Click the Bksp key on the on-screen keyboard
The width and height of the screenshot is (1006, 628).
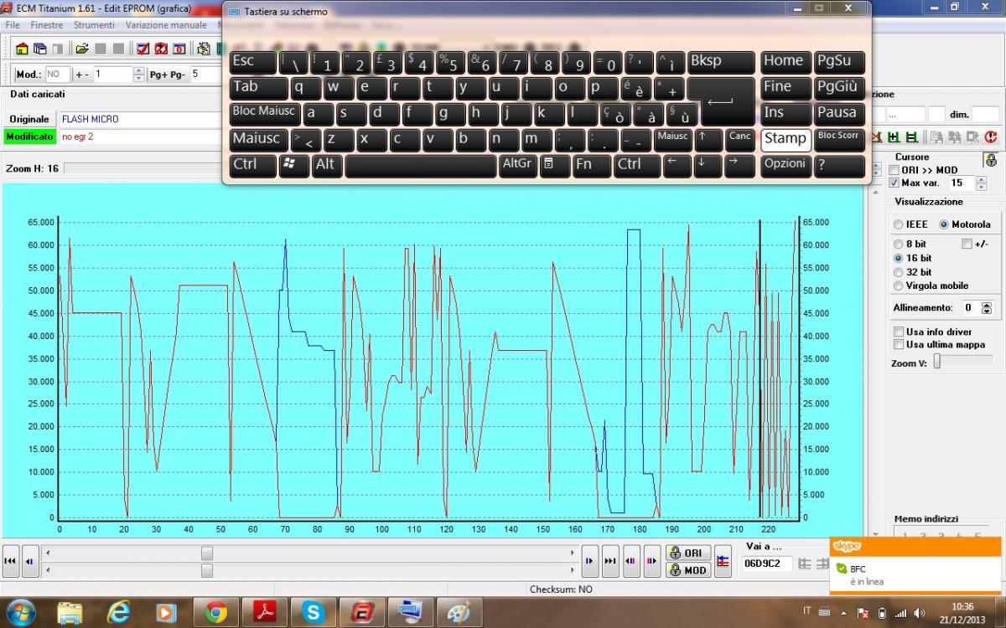(720, 62)
